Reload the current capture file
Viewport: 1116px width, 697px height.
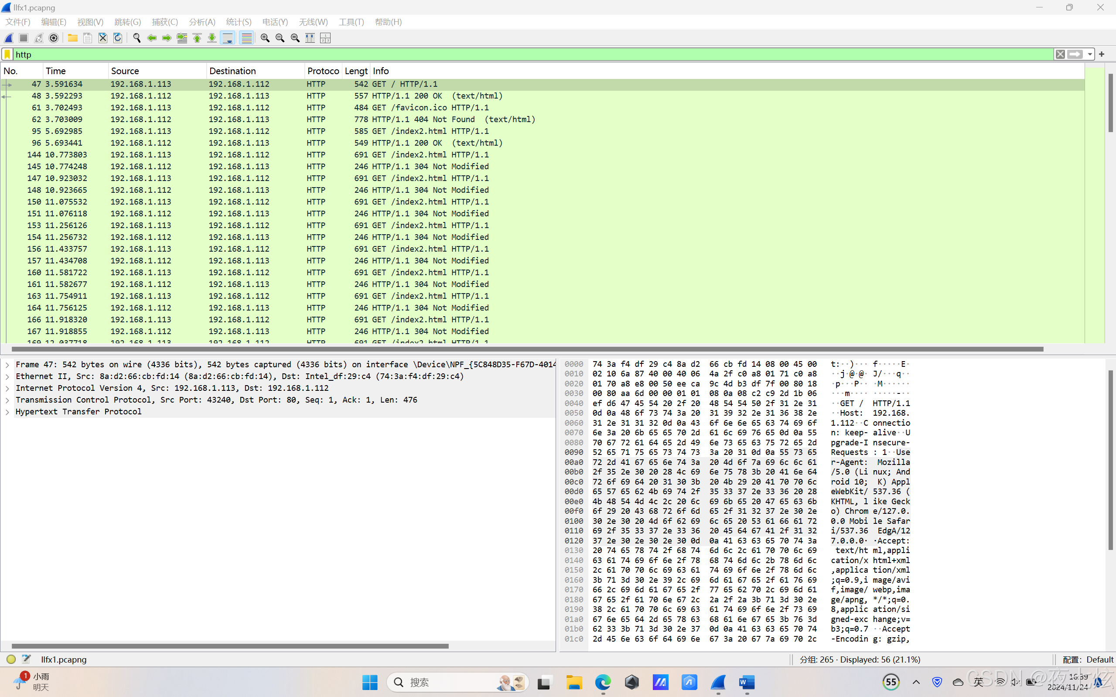click(117, 38)
